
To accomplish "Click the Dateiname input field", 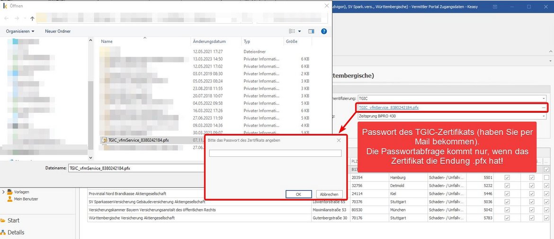I will [136, 169].
